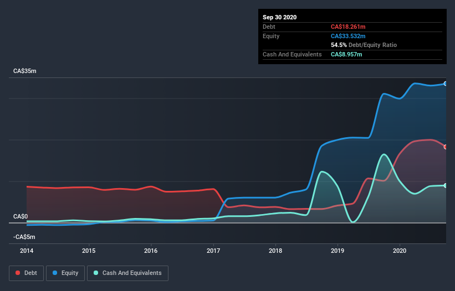The height and width of the screenshot is (291, 455).
Task: Click the 2020 x-axis label
Action: point(400,251)
